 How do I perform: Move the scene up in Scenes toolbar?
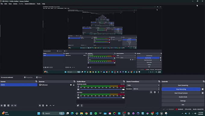pos(12,105)
